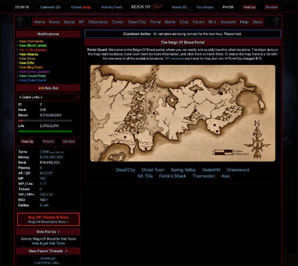
Task: Travel to Dead City link below map
Action: (x=125, y=170)
